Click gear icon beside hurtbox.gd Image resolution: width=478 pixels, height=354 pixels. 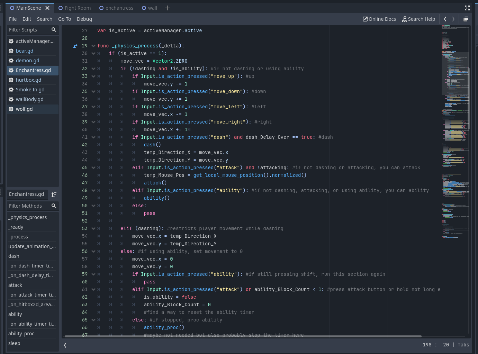click(x=11, y=80)
